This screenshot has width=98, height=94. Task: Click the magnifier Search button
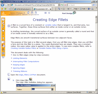[94, 5]
